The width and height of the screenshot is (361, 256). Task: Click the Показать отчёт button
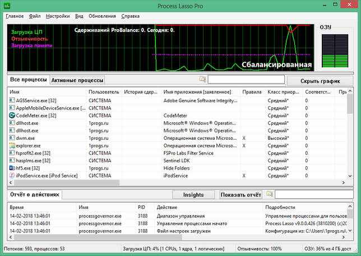[241, 195]
